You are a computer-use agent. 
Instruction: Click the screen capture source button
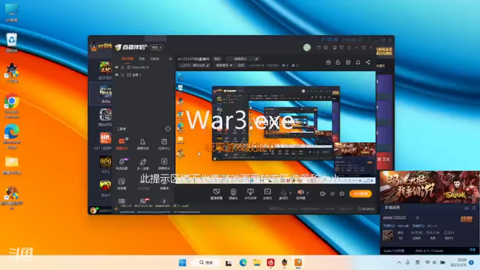coord(217,194)
